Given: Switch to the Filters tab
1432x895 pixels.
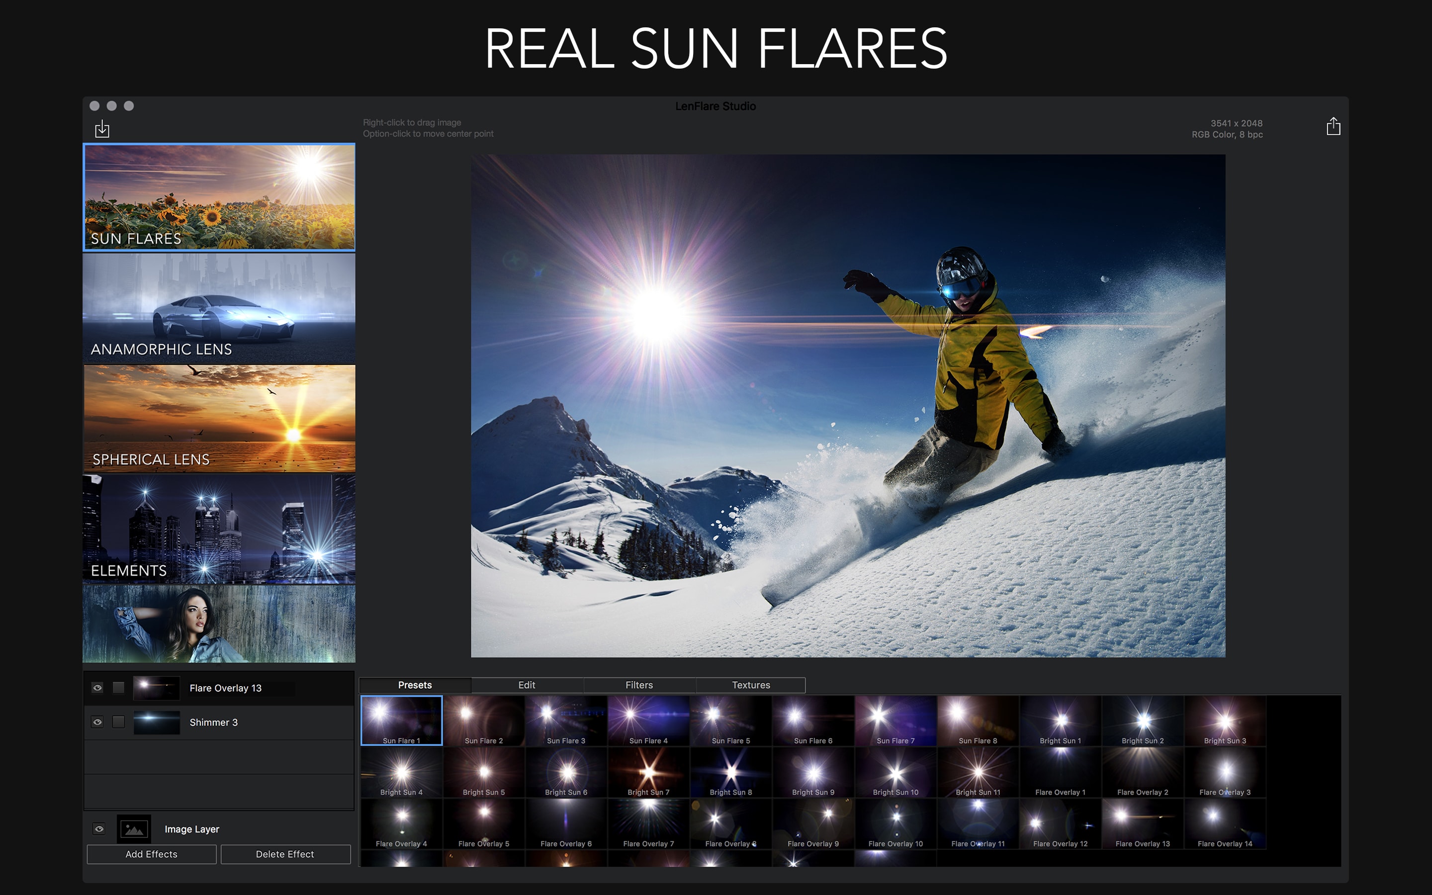Looking at the screenshot, I should click(x=639, y=685).
